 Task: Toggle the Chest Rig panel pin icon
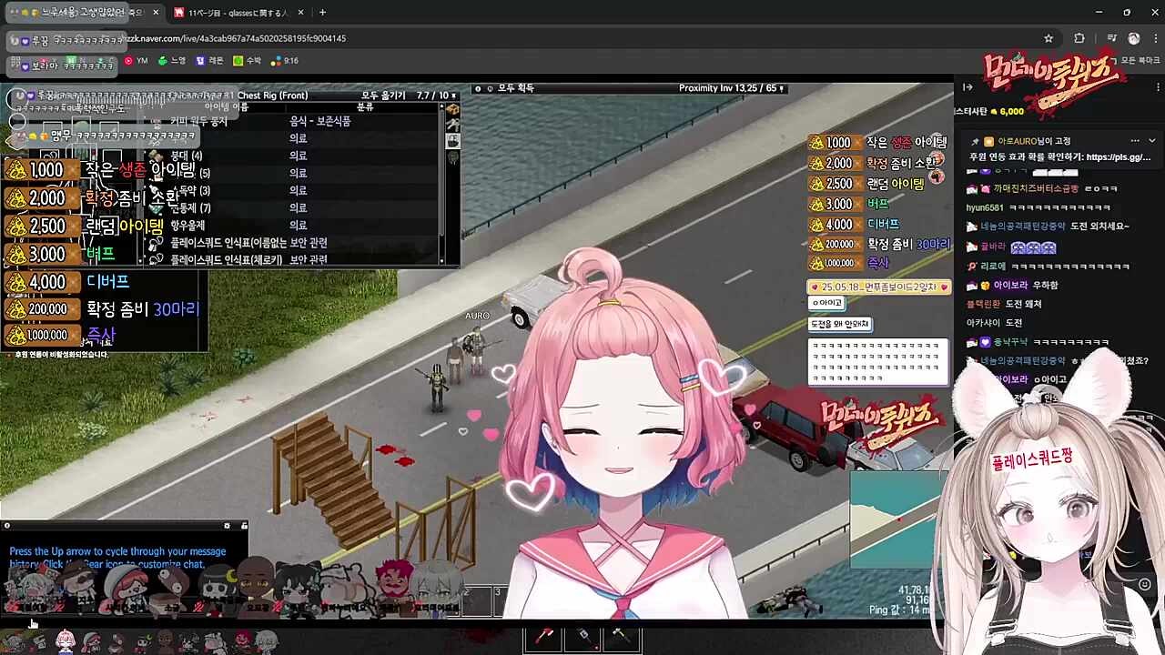click(451, 96)
